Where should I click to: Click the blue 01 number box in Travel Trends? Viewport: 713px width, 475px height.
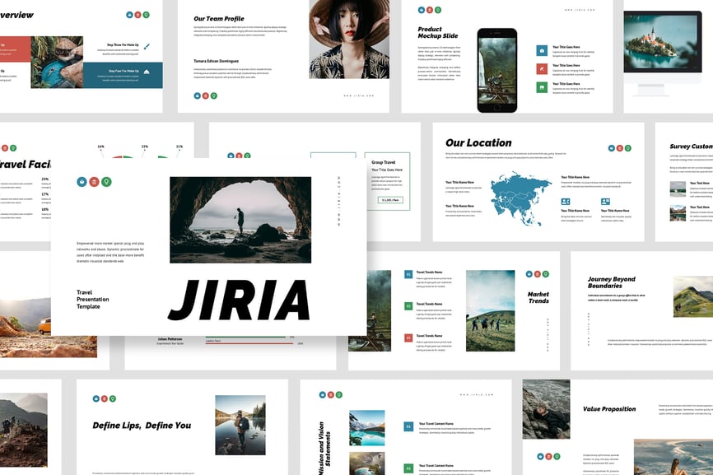pos(408,274)
